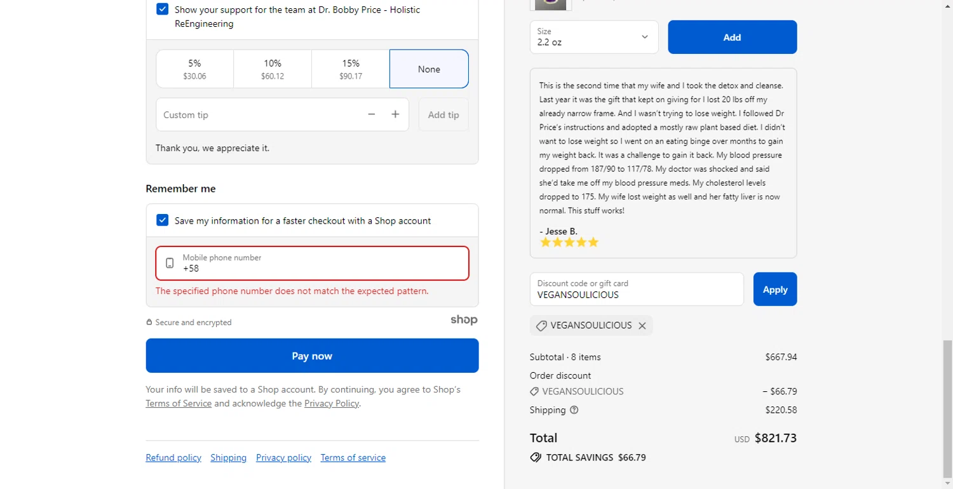The image size is (953, 489).
Task: Select the 10% tip option
Action: [273, 69]
